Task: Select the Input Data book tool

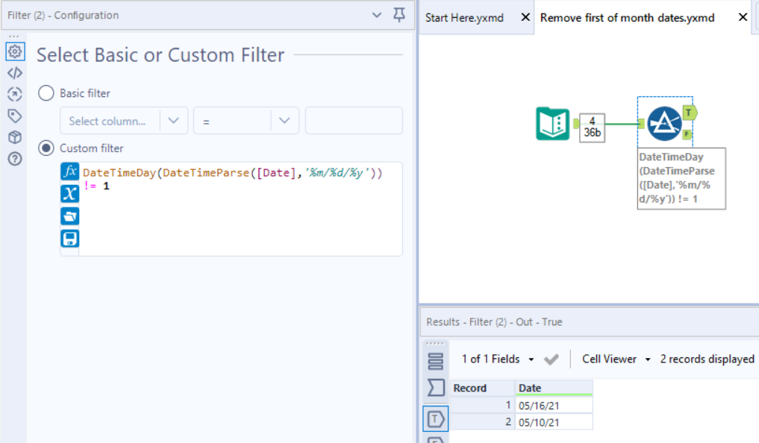Action: [552, 124]
